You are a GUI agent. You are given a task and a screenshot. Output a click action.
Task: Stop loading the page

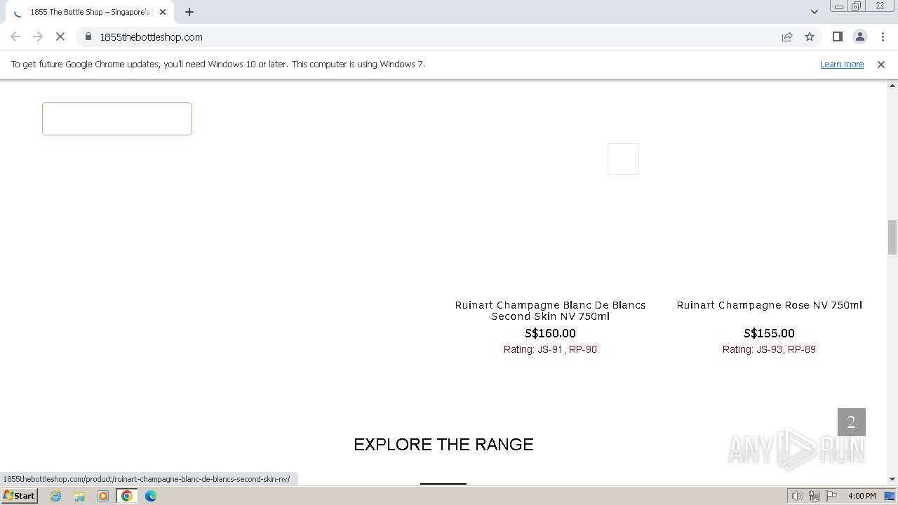tap(60, 36)
